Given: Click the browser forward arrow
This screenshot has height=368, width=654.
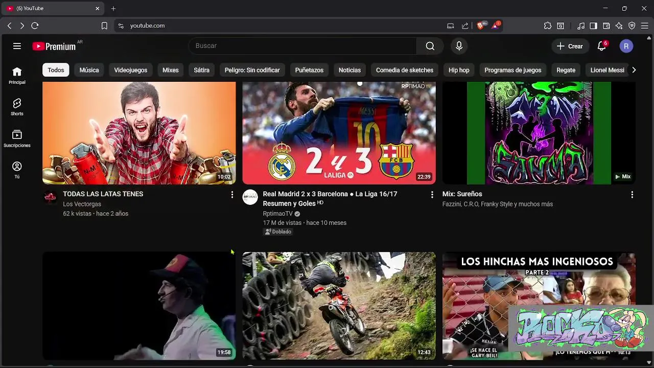Looking at the screenshot, I should (x=22, y=26).
